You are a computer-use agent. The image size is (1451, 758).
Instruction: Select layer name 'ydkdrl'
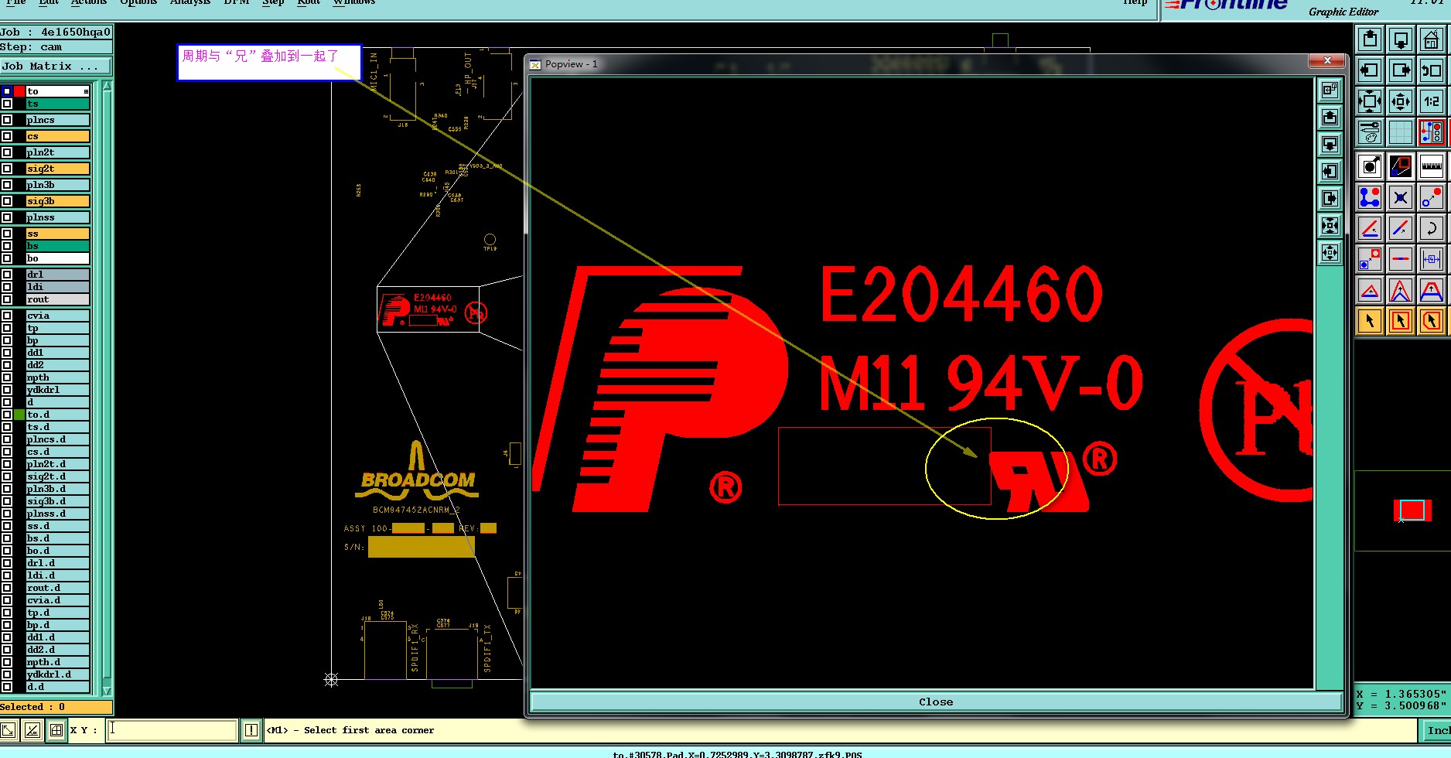pos(57,390)
